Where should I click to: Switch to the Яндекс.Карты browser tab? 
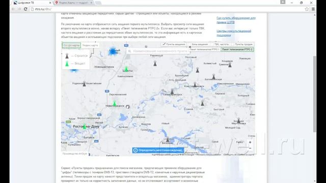coord(73,3)
